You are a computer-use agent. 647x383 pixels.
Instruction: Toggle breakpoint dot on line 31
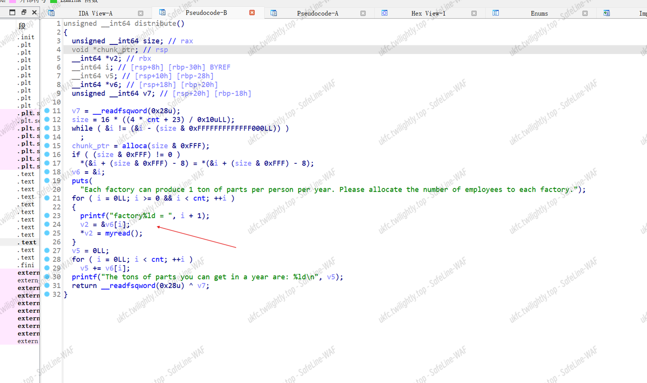point(47,285)
